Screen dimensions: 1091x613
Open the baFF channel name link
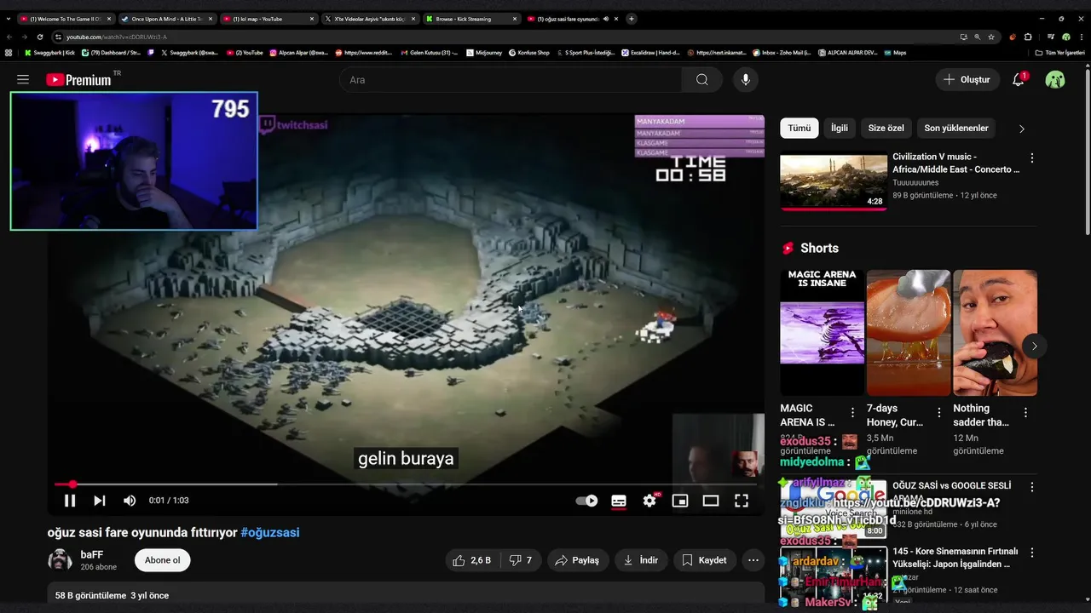[x=92, y=554]
